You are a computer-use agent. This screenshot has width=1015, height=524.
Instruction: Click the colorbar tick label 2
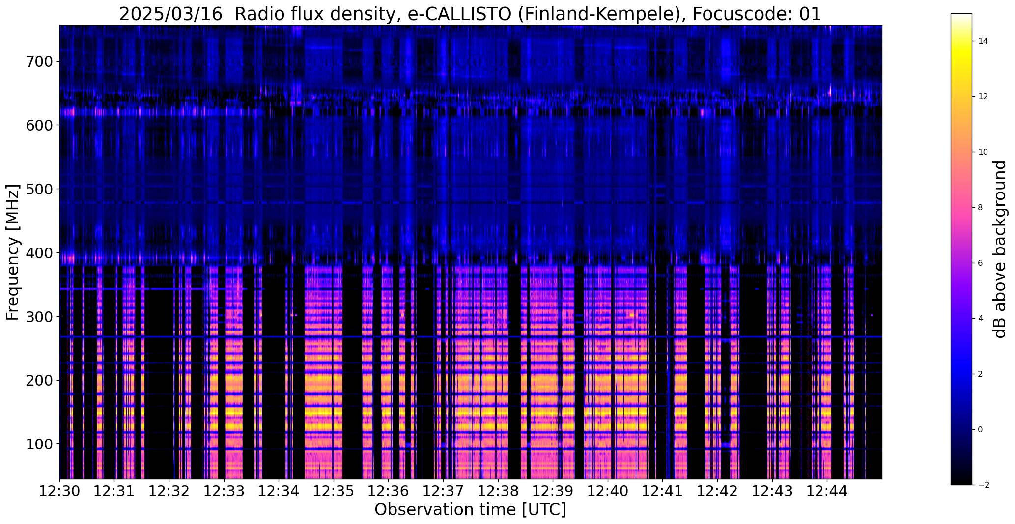click(981, 374)
